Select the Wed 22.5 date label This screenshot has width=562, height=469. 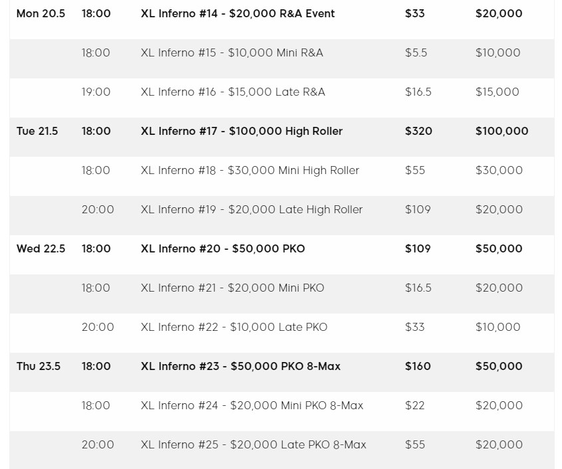41,249
